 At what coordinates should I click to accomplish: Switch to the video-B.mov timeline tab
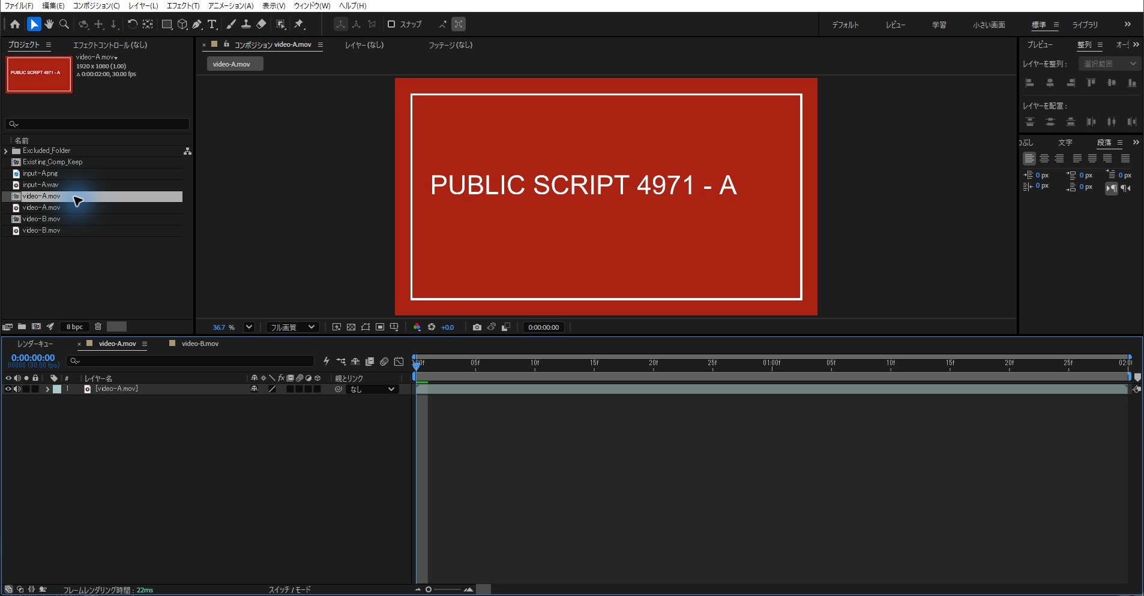click(200, 344)
